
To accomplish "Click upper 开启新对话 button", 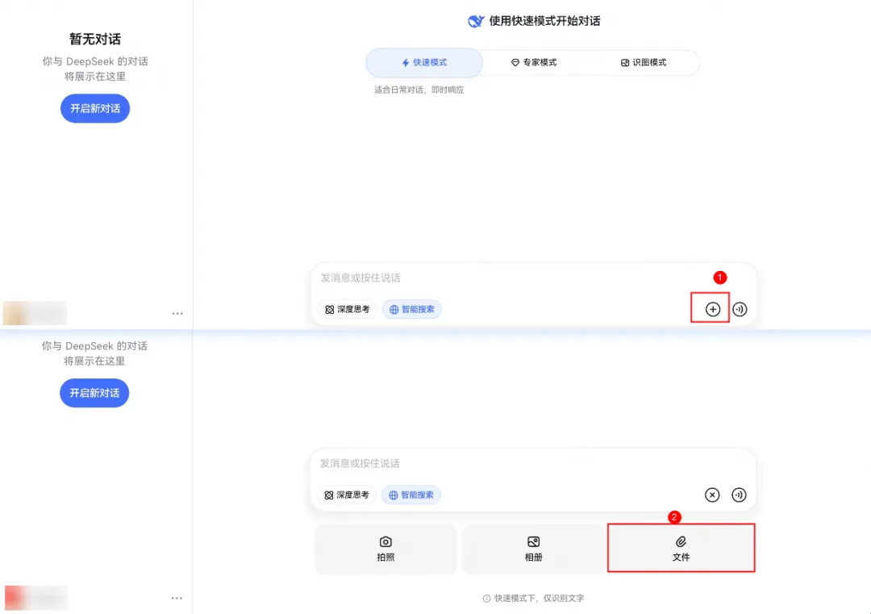I will click(x=95, y=108).
